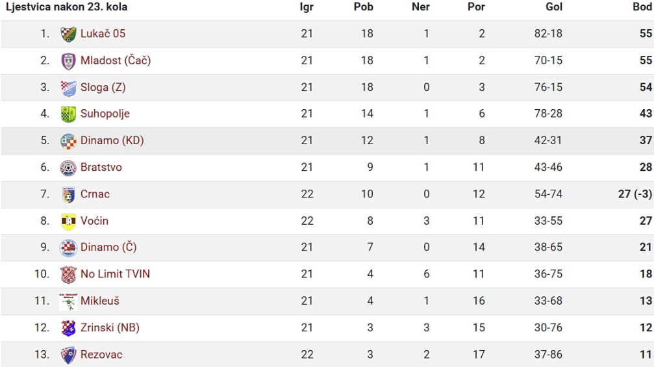
Task: Click the Suhopolje club crest icon
Action: pyautogui.click(x=68, y=114)
